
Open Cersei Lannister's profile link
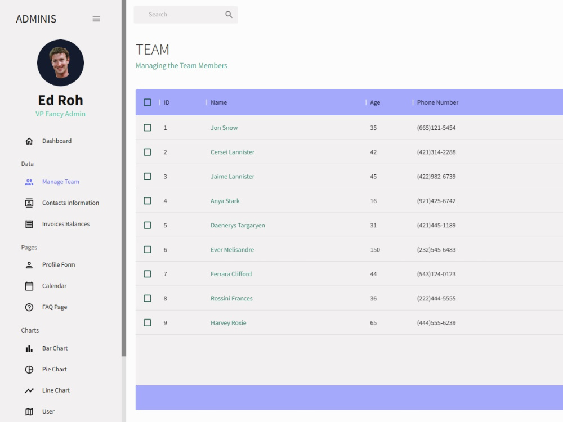point(232,152)
